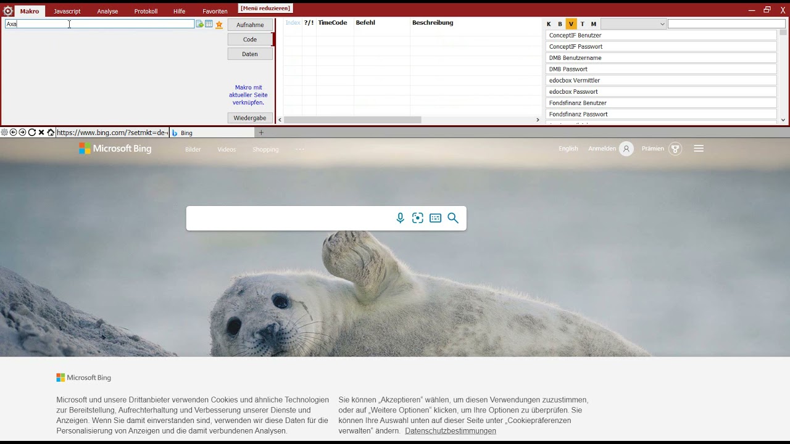Click 'Makro mit aktueller Seite verknüpfen' link

[x=248, y=95]
